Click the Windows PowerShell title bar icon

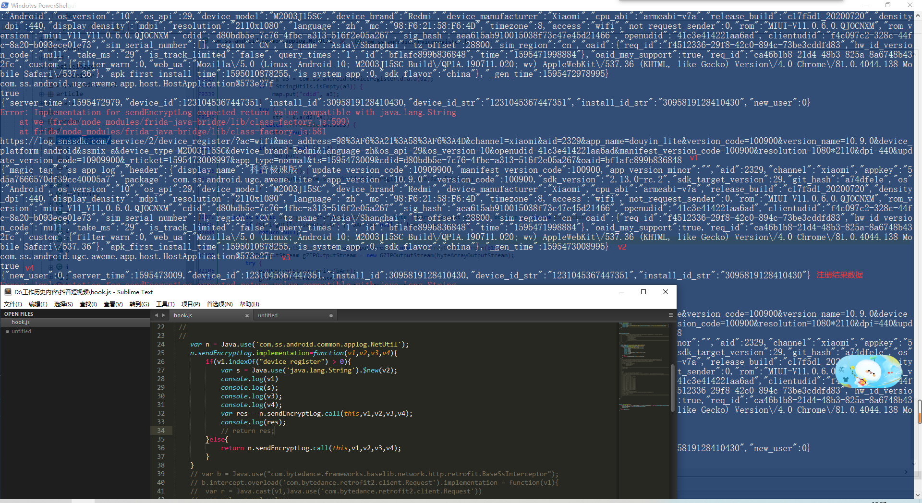tap(5, 5)
